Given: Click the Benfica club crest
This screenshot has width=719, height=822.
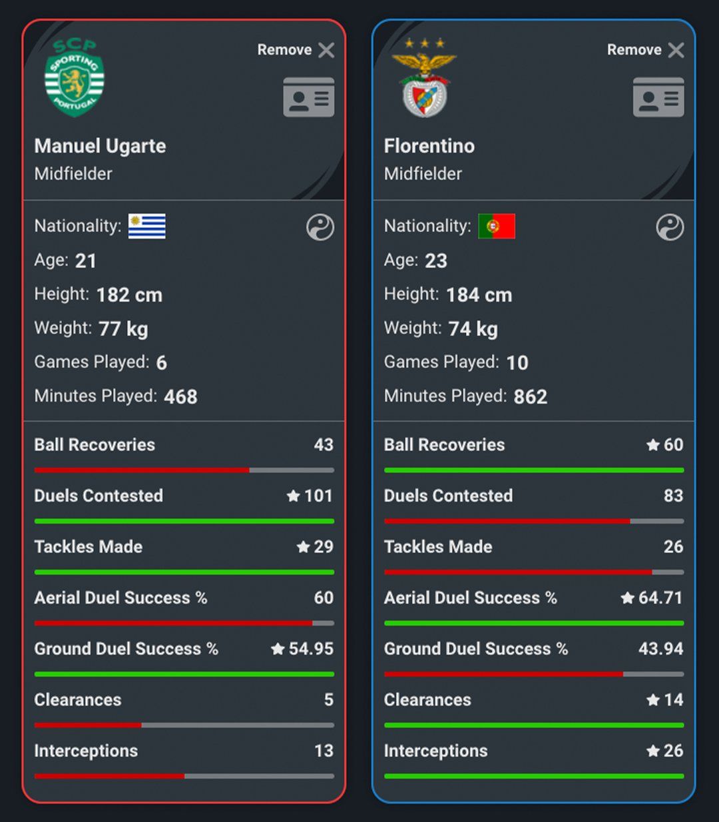Looking at the screenshot, I should point(424,77).
